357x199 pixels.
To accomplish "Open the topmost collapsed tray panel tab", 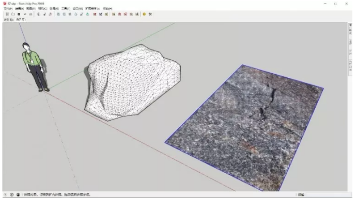I will click(x=350, y=29).
